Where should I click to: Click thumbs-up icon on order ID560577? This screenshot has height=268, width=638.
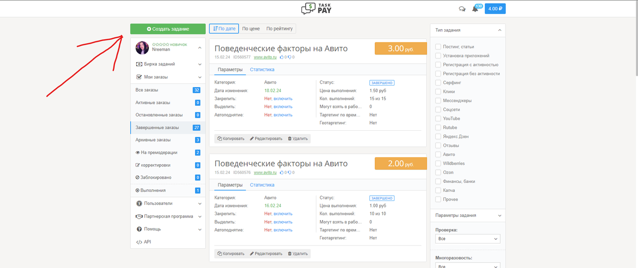click(x=282, y=57)
